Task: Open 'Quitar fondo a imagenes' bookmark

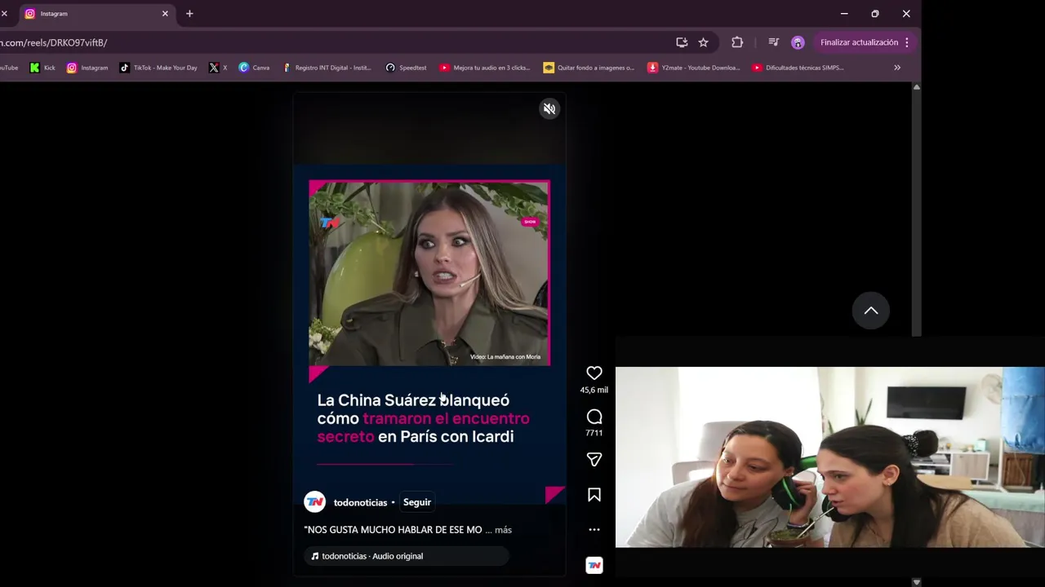Action: 589,68
